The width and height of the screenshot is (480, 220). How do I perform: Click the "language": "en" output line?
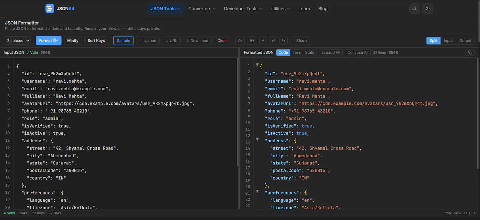[x=292, y=200]
